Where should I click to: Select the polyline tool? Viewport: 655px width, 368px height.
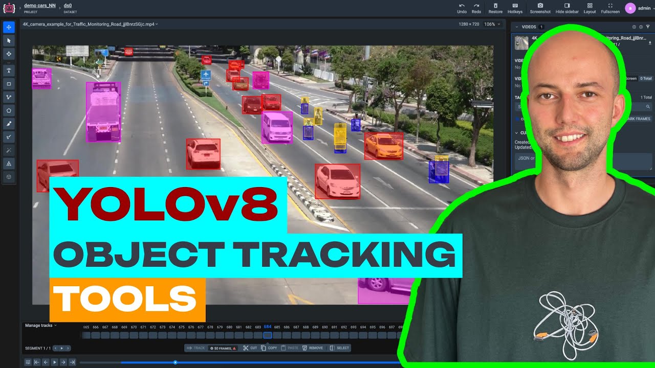(x=9, y=97)
